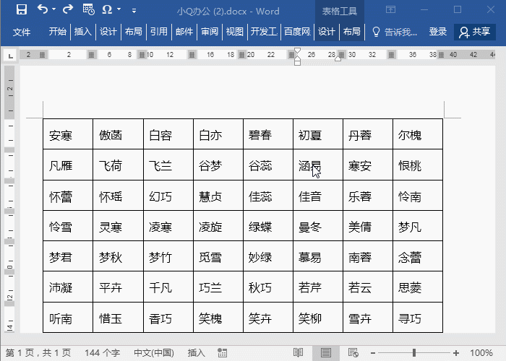Viewport: 506px width, 361px height.
Task: Click the macro recording icon in status bar
Action: coord(222,353)
